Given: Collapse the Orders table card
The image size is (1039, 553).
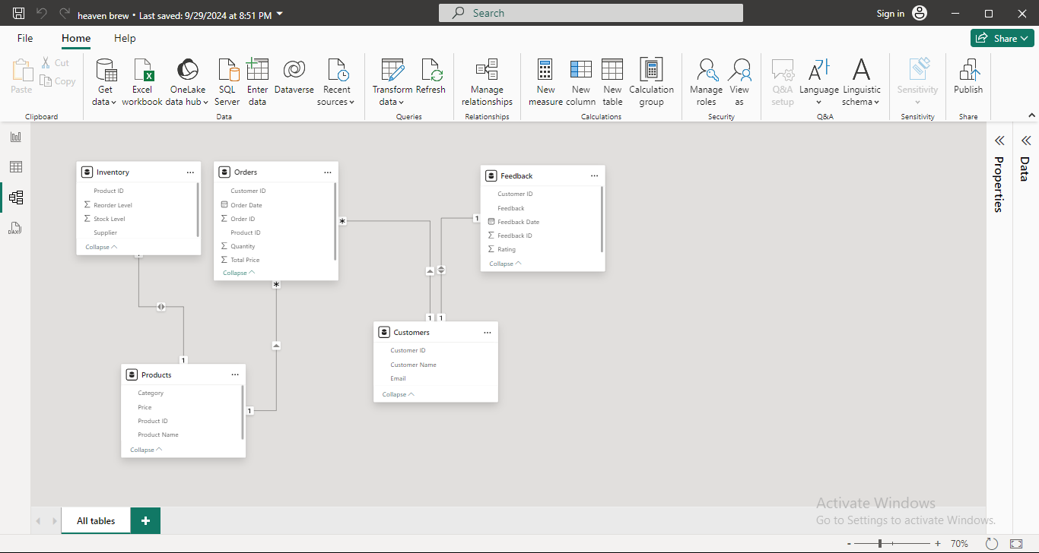Looking at the screenshot, I should click(x=239, y=273).
